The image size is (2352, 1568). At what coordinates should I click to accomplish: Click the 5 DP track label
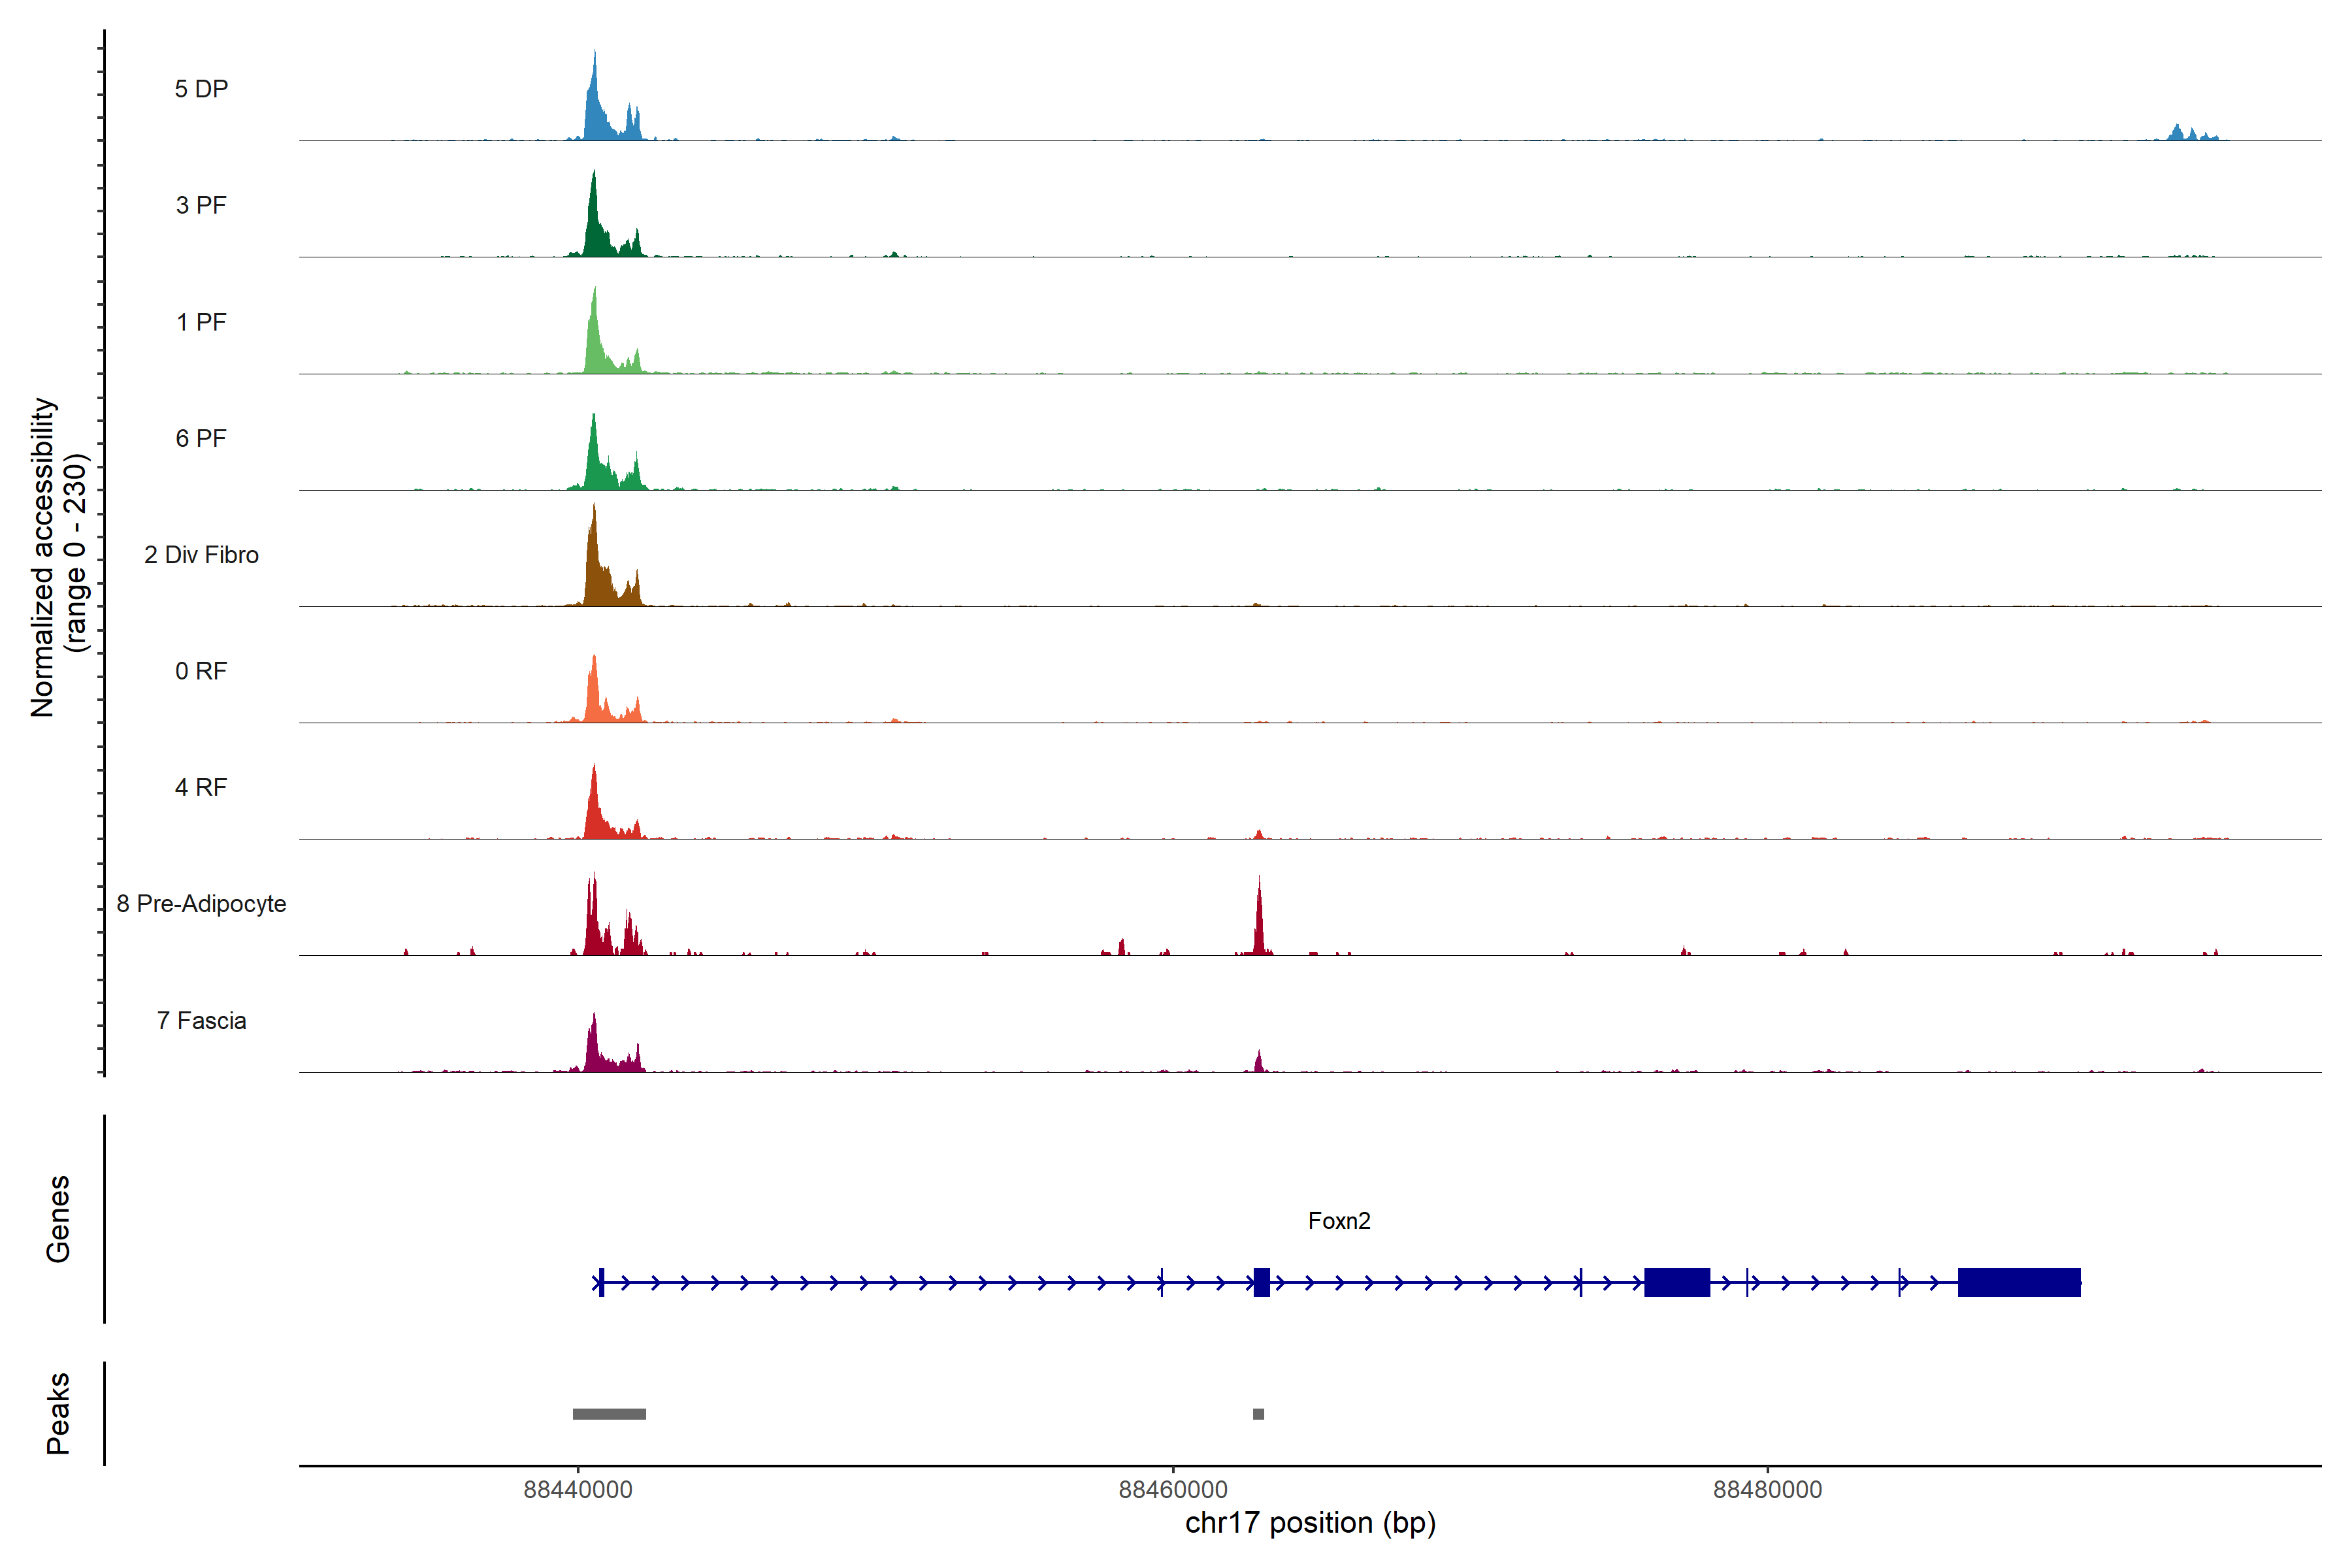coord(201,89)
